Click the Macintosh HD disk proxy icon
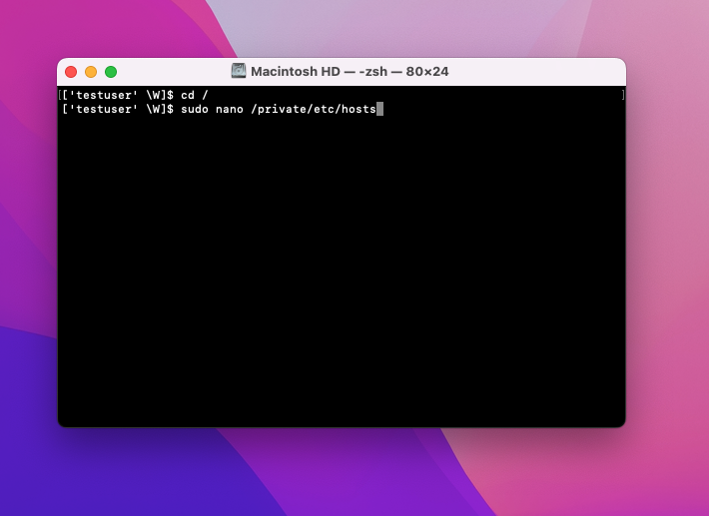Screen dimensions: 709x516 pyautogui.click(x=239, y=71)
